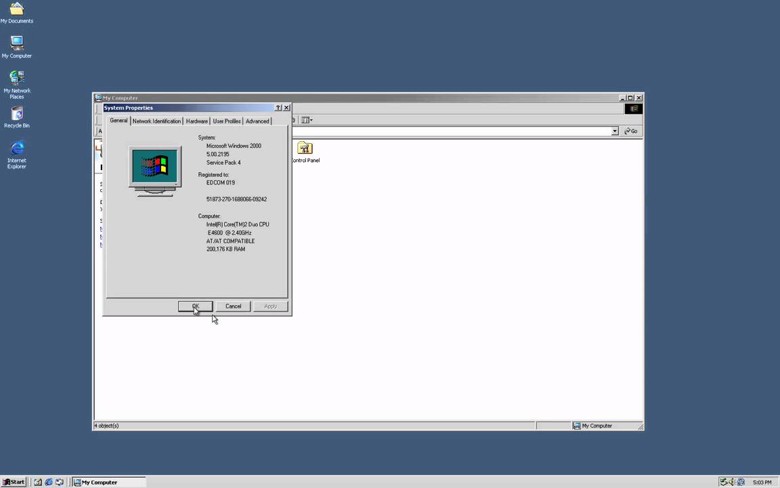Launch Internet Explorer from quick launch bar
The image size is (780, 488).
[x=49, y=482]
